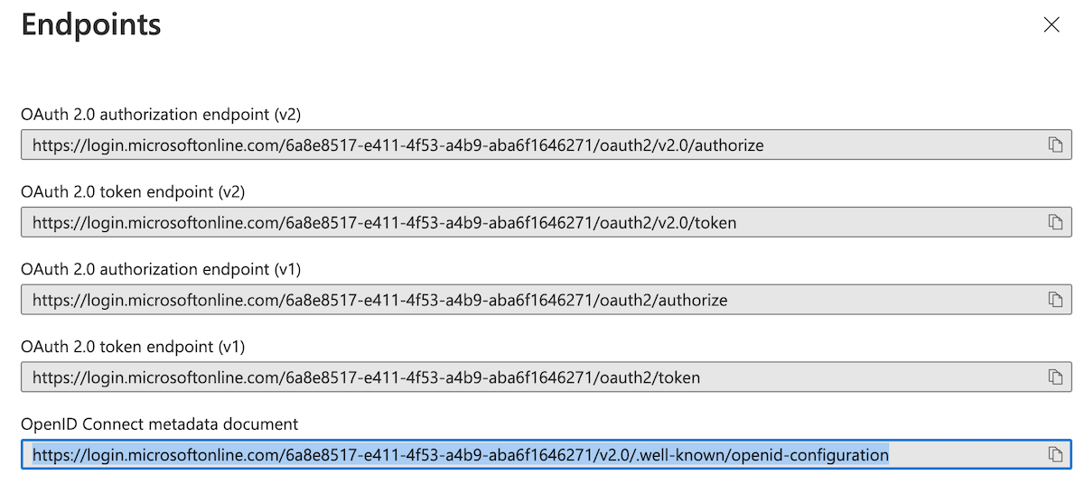Focus the v2 token endpoint URL field
The height and width of the screenshot is (493, 1084).
[547, 222]
